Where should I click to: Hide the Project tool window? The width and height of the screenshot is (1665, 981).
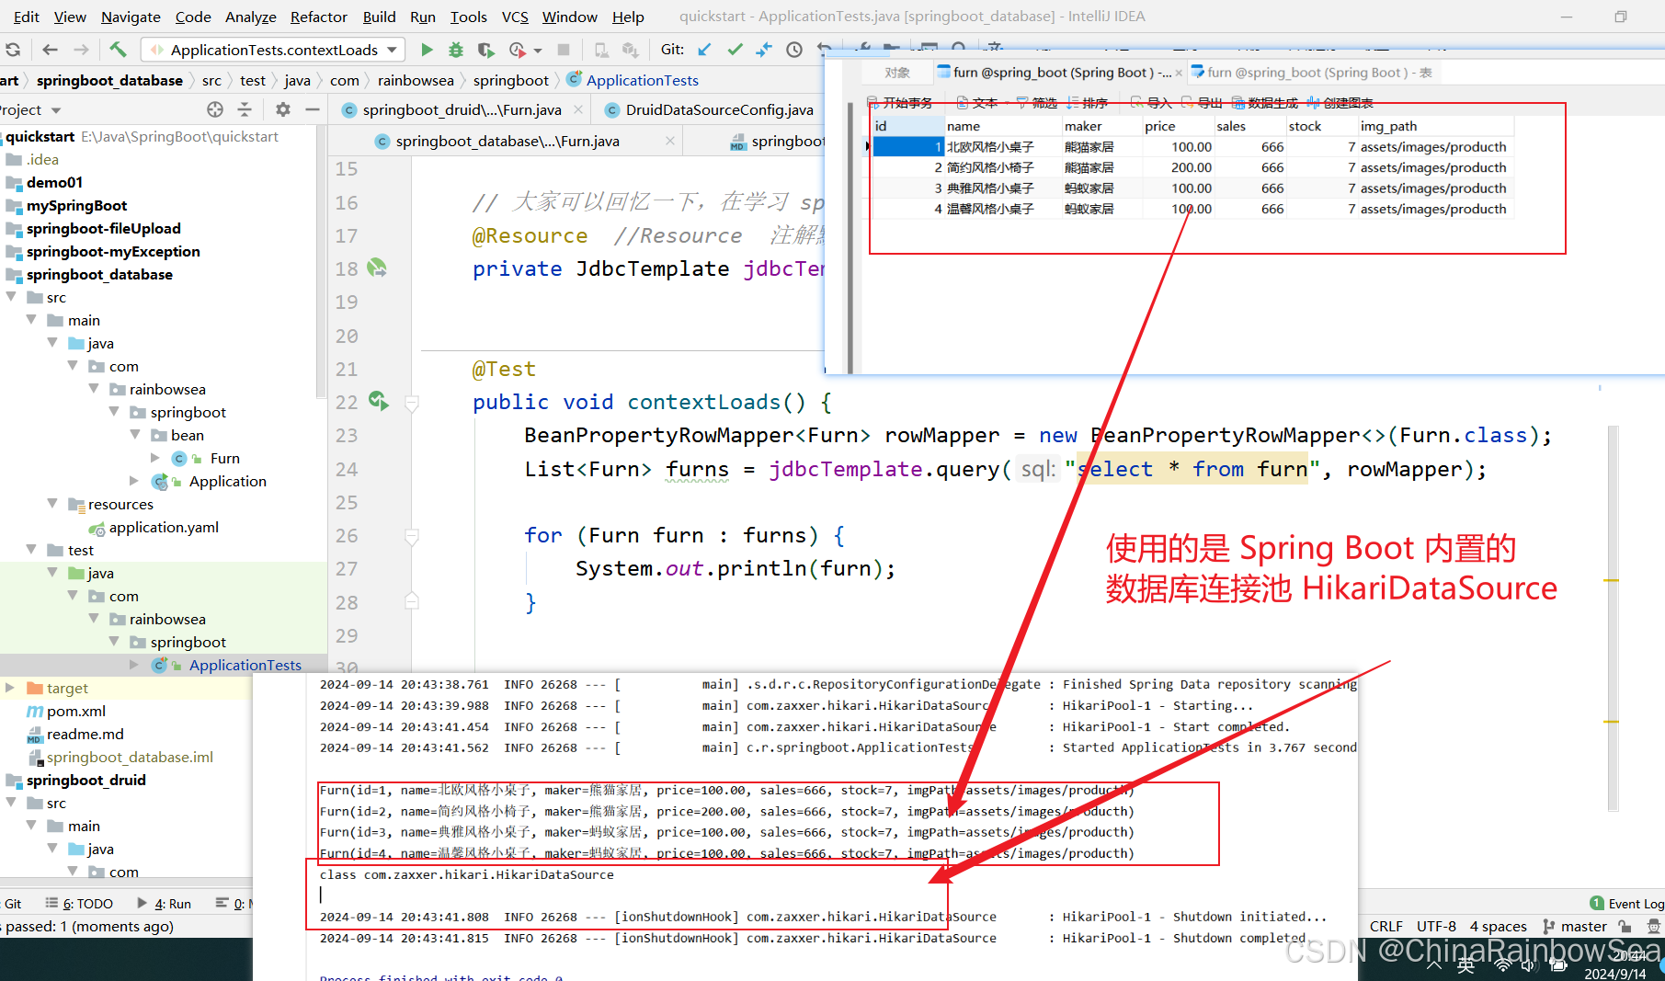(313, 109)
